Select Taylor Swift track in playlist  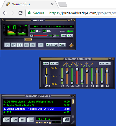(37, 105)
